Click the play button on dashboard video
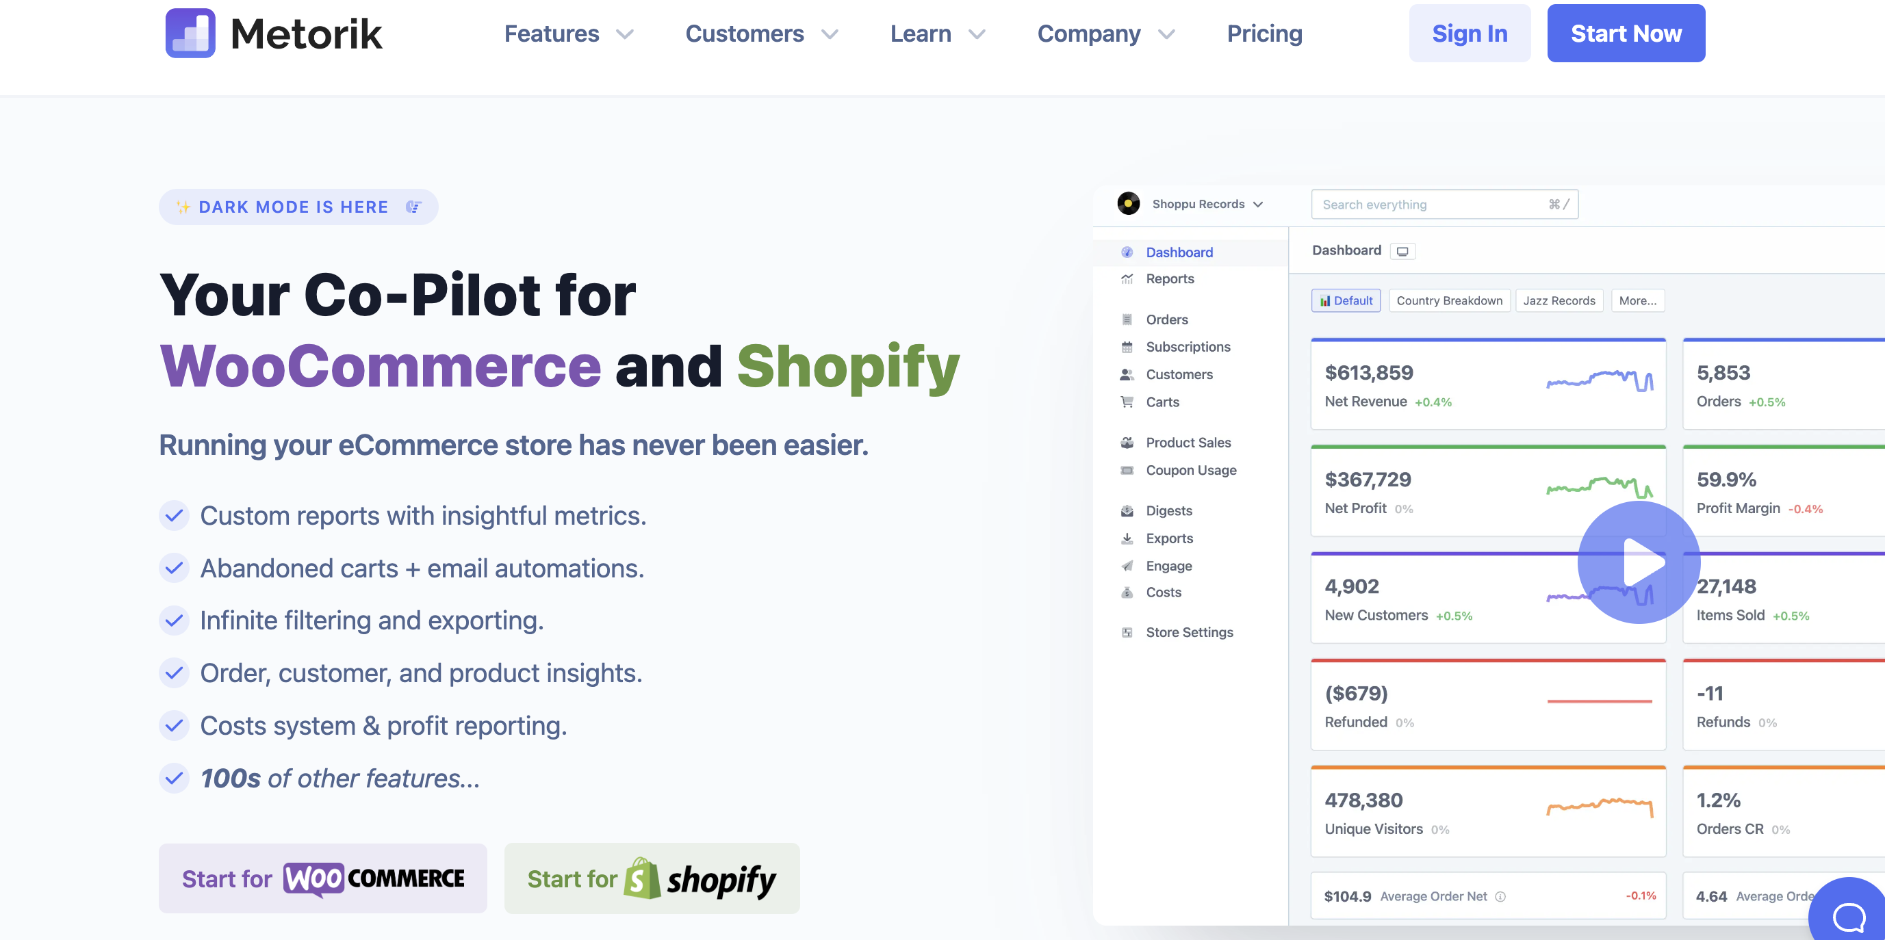Screen dimensions: 1885x940 pos(1639,562)
